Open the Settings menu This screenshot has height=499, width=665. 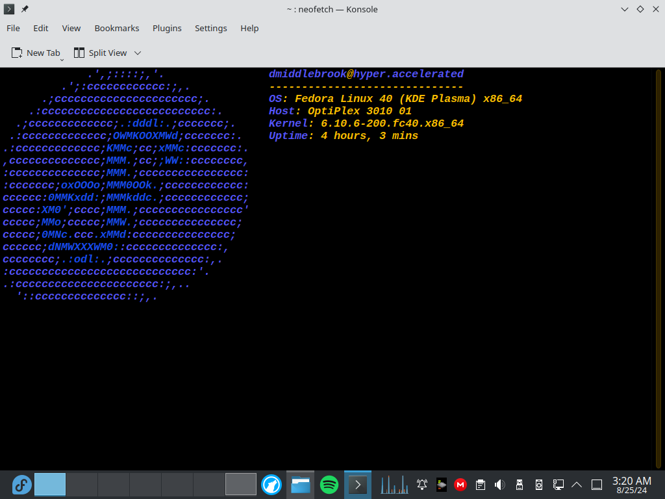(x=211, y=28)
